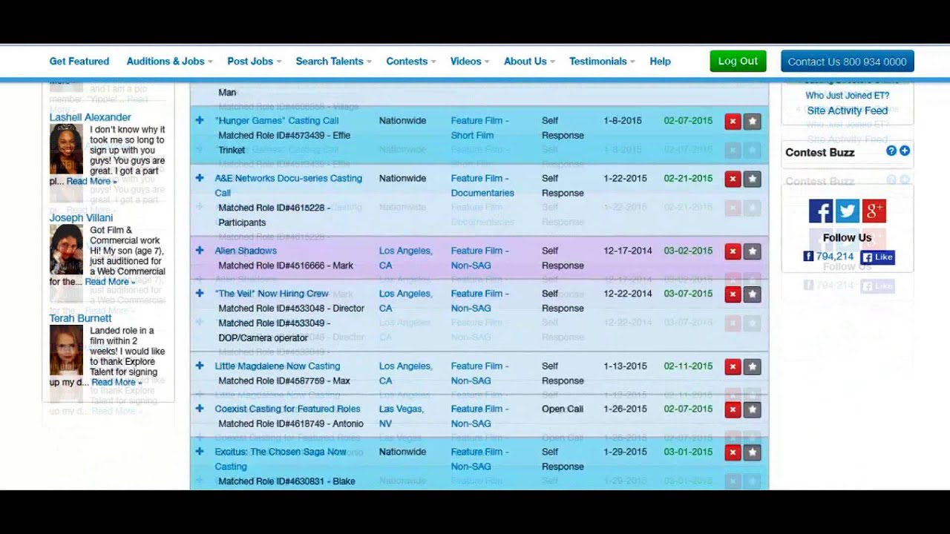The height and width of the screenshot is (534, 950).
Task: Click Las Vegas, NV location link
Action: point(402,416)
